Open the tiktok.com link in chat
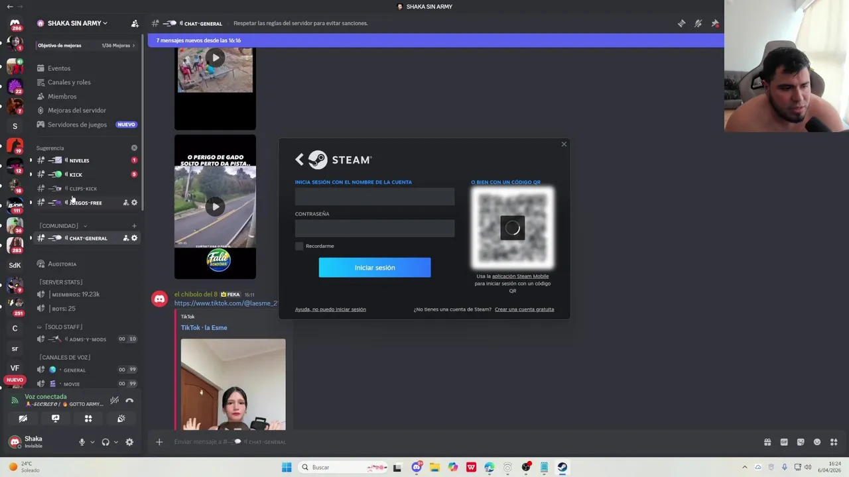 226,303
